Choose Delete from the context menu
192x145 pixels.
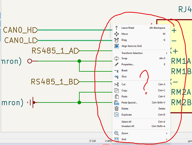[x=141, y=108]
